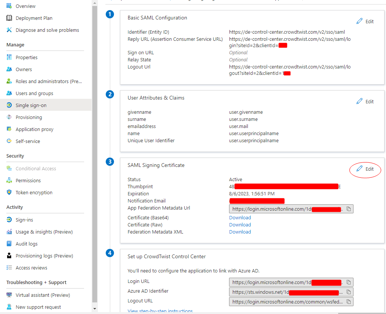Click the Audit logs icon
386x314 pixels.
coord(9,244)
